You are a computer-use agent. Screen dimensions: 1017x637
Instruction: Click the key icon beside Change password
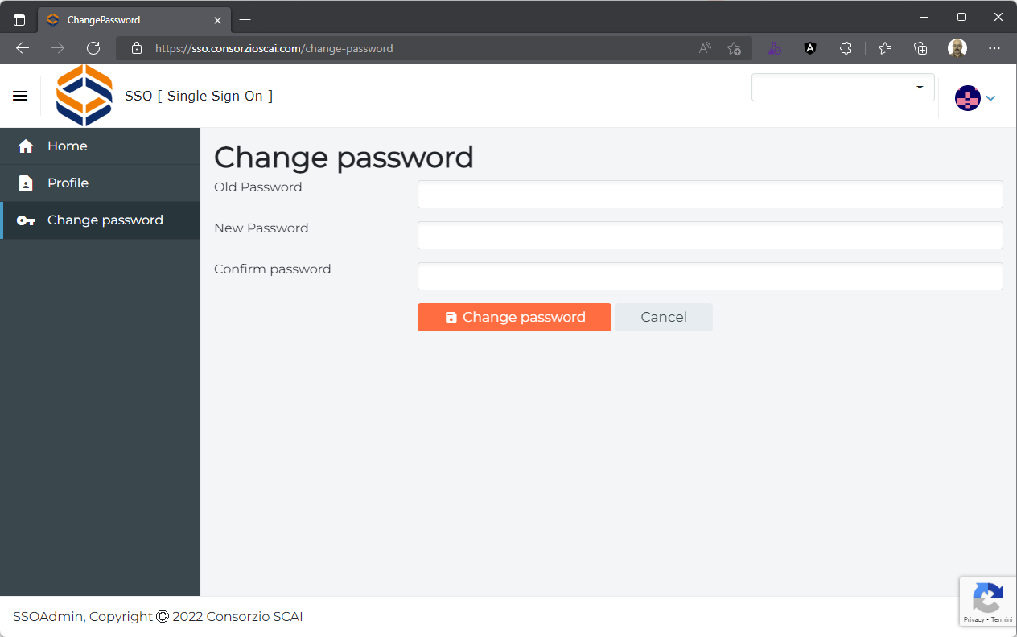tap(26, 220)
